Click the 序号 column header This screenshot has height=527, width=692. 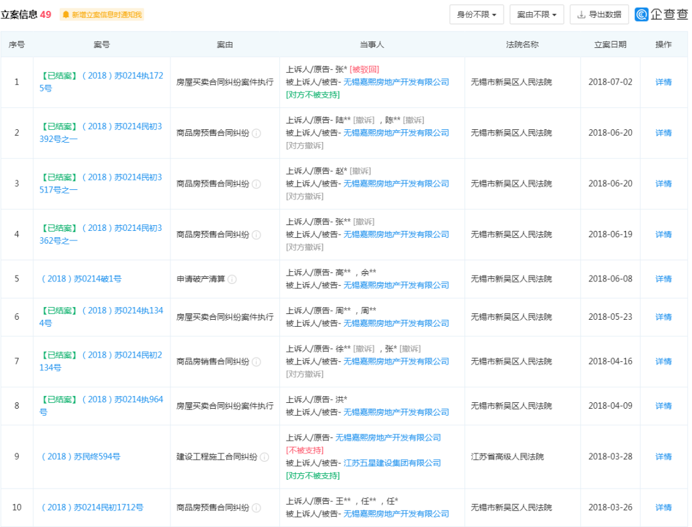coord(17,45)
